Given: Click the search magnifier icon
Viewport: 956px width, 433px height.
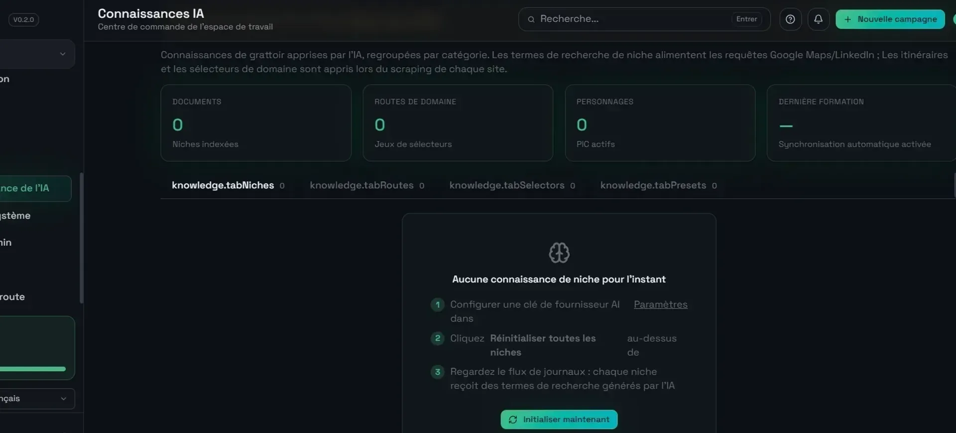Looking at the screenshot, I should (531, 19).
